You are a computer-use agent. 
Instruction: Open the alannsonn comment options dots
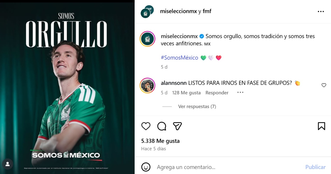tap(240, 93)
